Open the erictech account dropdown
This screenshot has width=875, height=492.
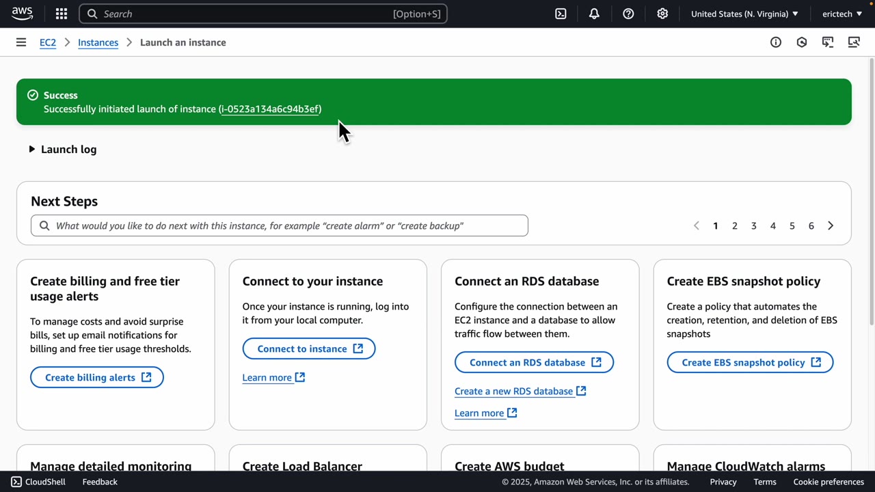coord(842,14)
